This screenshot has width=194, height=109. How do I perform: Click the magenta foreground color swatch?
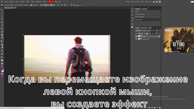(1, 70)
